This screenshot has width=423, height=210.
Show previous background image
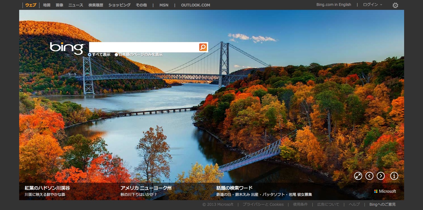tap(369, 176)
